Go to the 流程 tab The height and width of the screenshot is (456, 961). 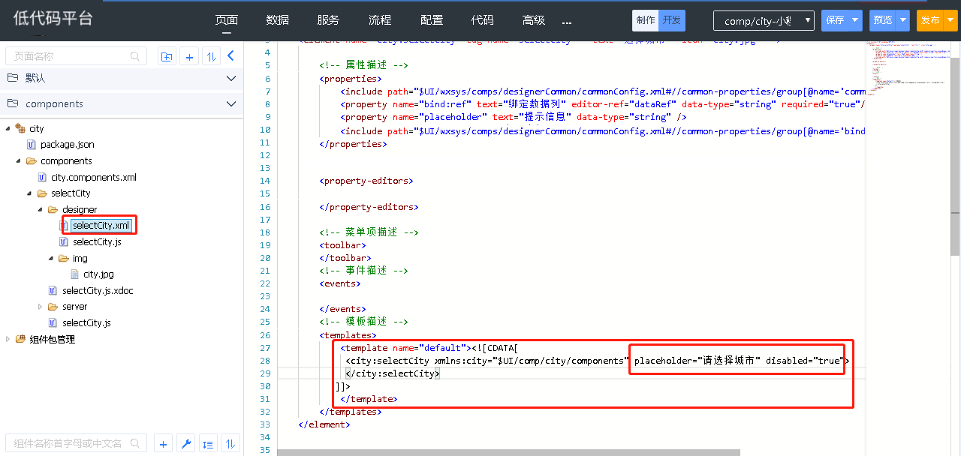click(x=380, y=20)
